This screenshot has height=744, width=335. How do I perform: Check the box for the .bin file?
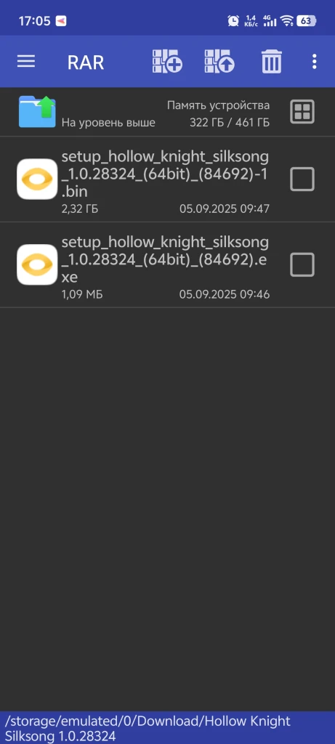click(x=302, y=179)
